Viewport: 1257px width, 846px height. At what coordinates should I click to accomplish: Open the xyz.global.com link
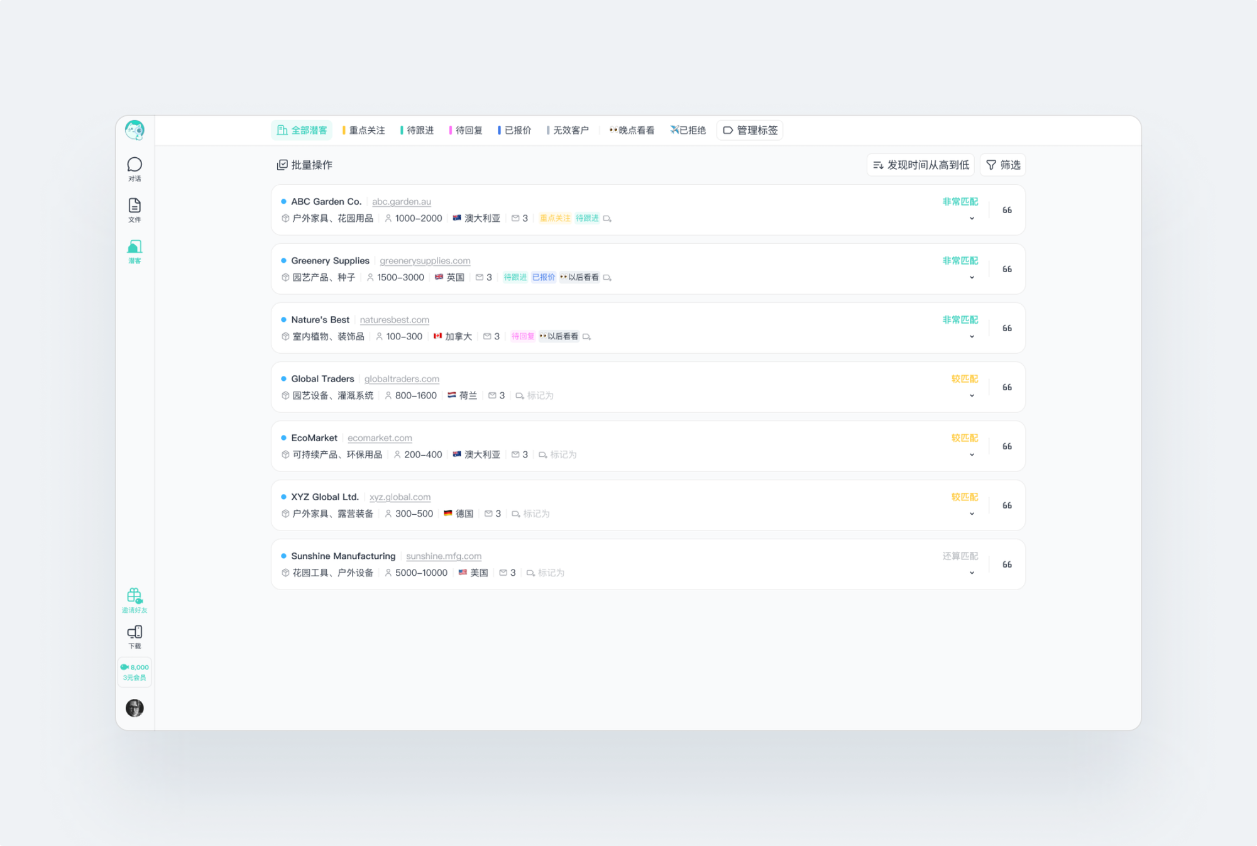tap(400, 497)
